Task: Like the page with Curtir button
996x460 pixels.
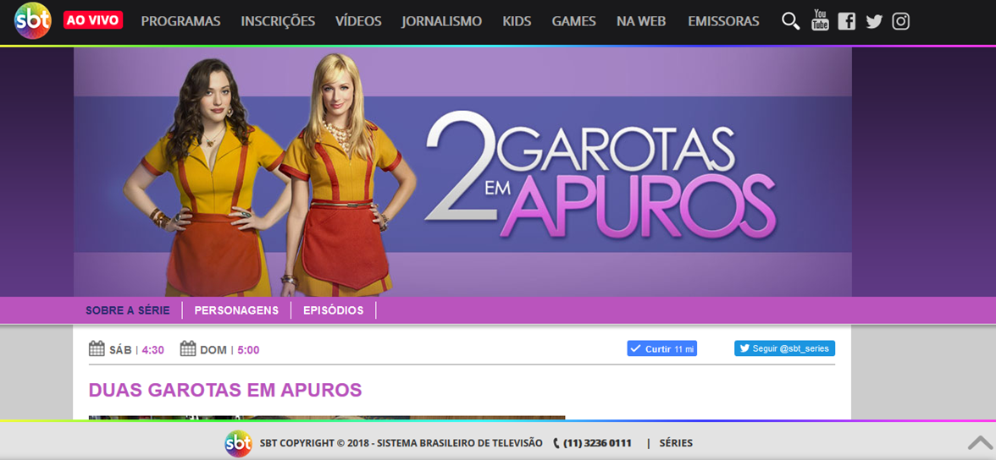Action: [x=662, y=348]
